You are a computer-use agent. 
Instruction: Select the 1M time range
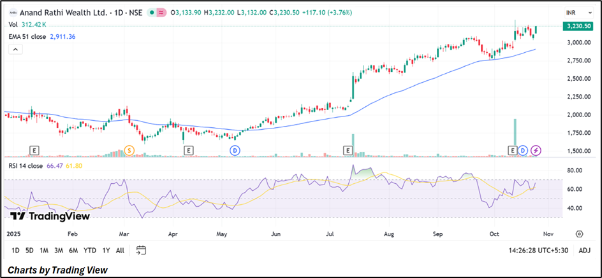point(44,251)
